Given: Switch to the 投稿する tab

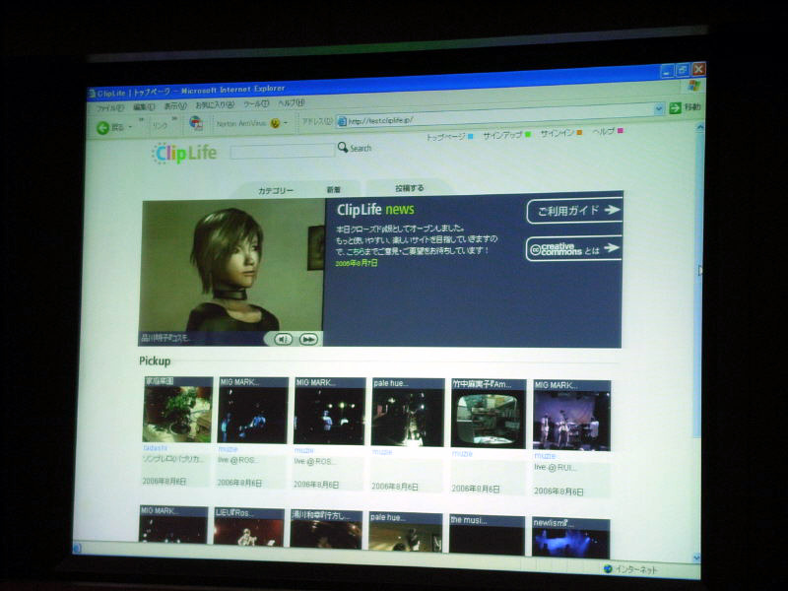Looking at the screenshot, I should (x=410, y=188).
